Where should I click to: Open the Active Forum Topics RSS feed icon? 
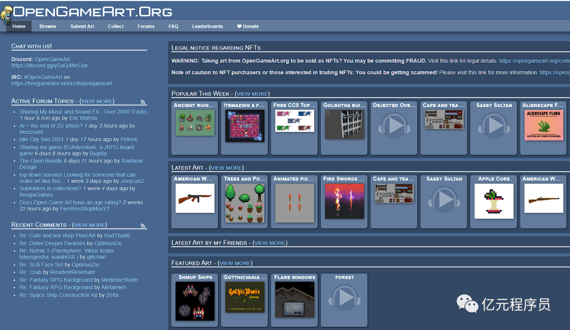(x=143, y=102)
